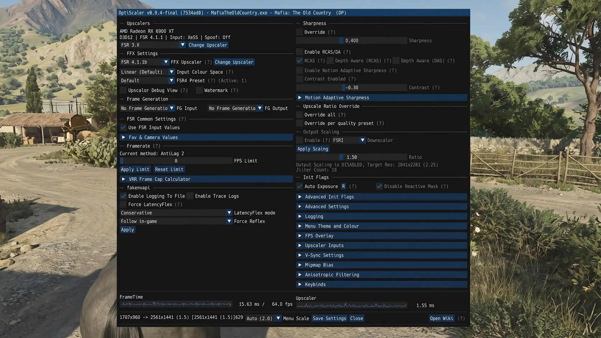
Task: Click the Save Settings button
Action: (329, 318)
